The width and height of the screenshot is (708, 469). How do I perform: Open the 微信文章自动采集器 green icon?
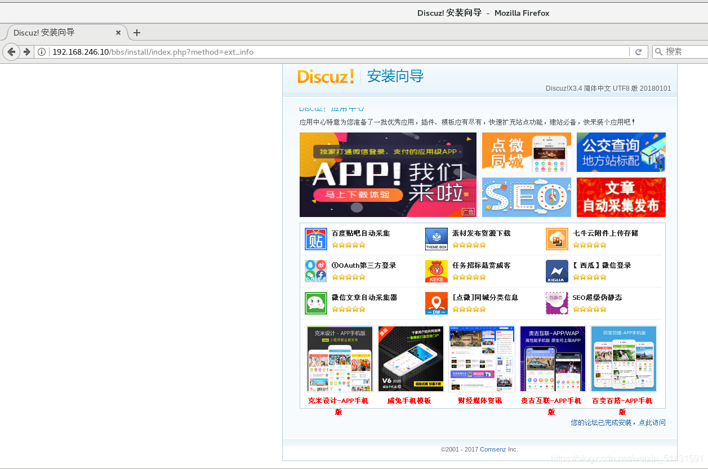(315, 303)
